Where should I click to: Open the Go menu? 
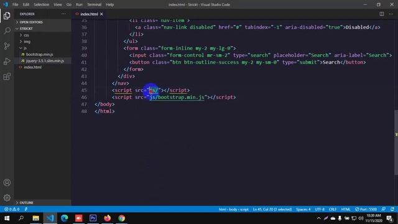(69, 4)
